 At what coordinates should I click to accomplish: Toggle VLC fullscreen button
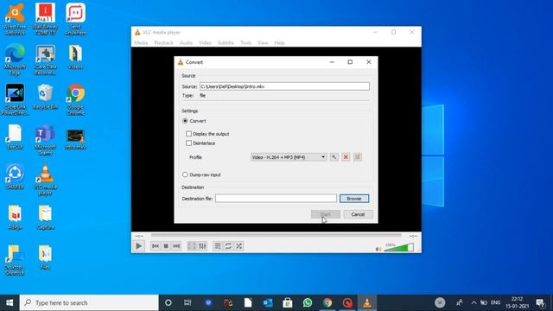click(x=192, y=246)
